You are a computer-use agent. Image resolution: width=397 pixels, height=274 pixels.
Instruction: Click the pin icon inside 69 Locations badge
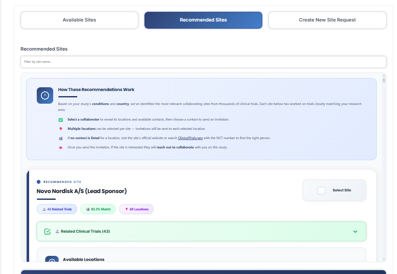[126, 209]
